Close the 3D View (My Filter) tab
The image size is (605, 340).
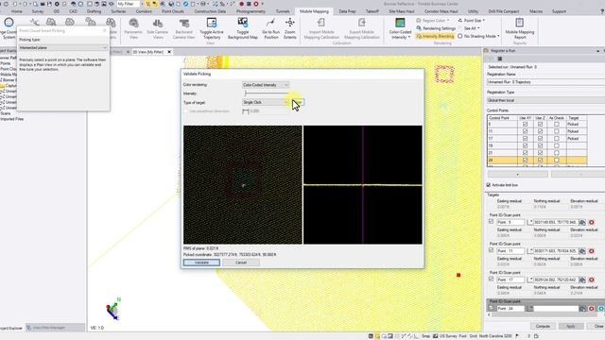(x=169, y=52)
